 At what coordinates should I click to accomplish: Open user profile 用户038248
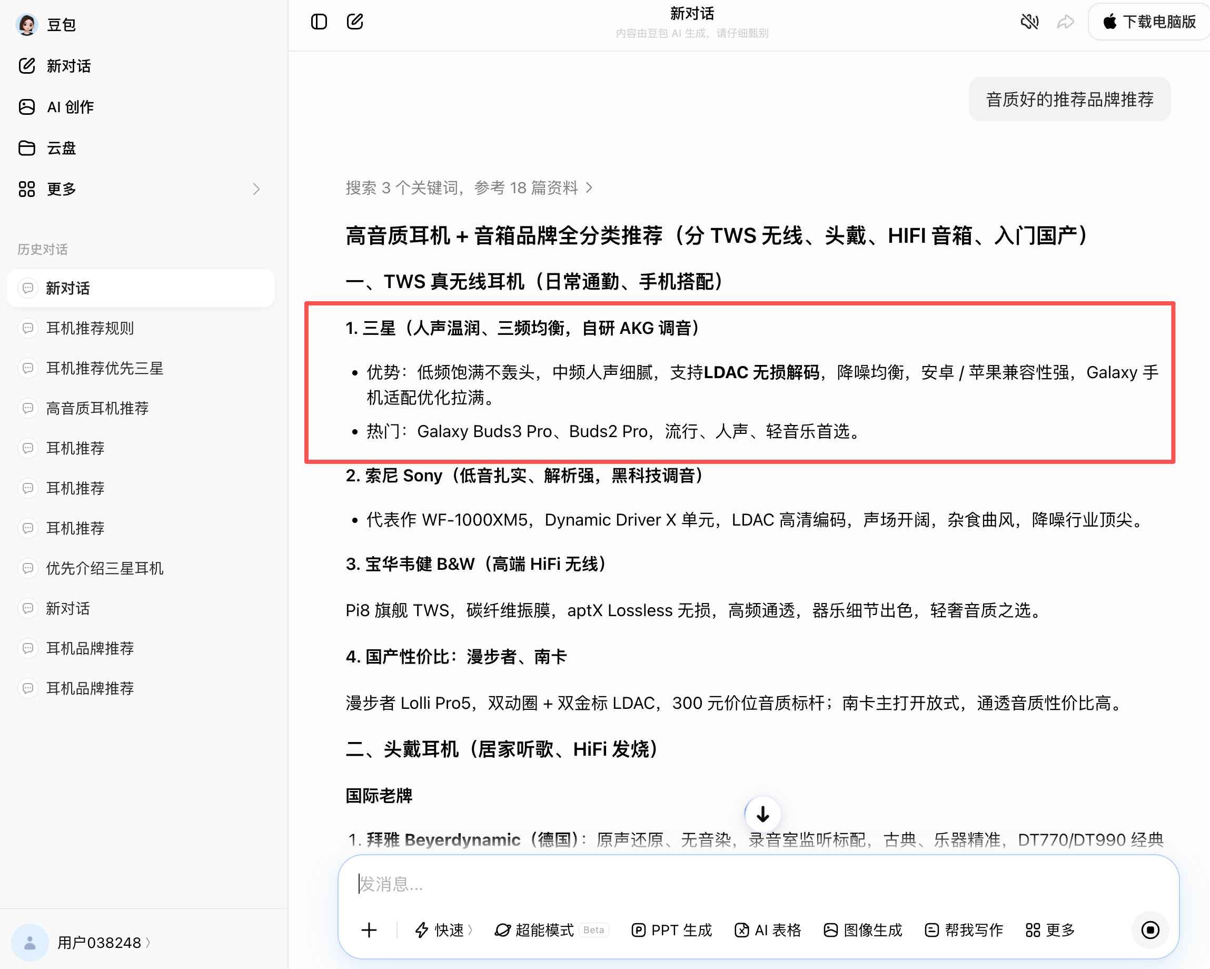point(103,943)
